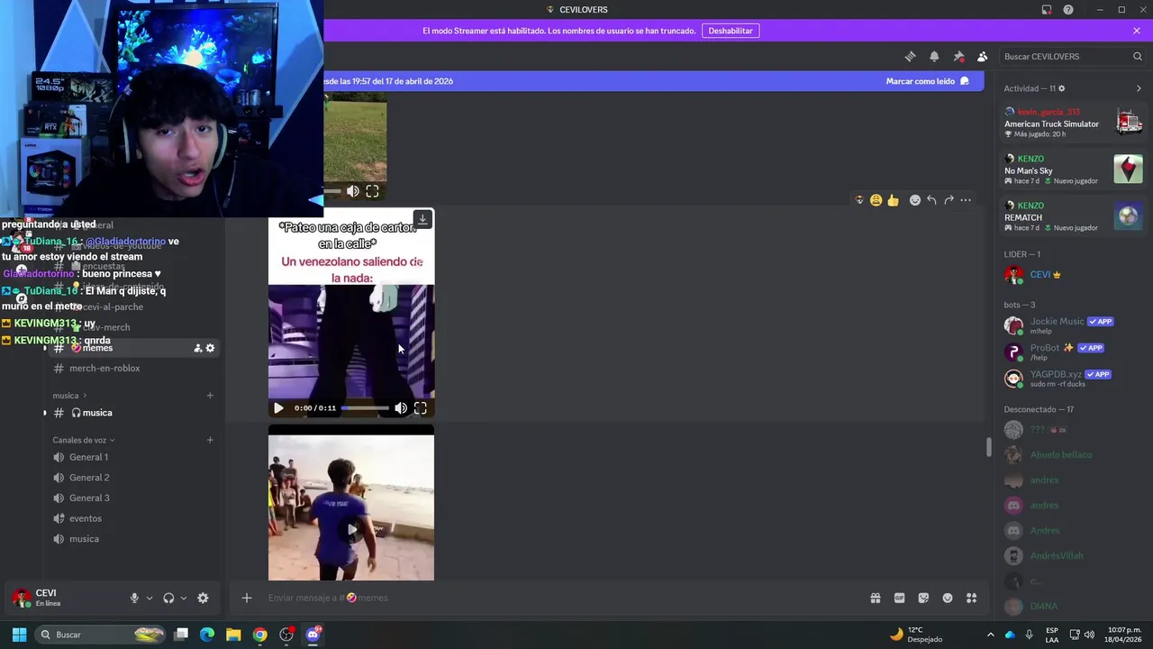
Task: Mute the grass field video at top
Action: [353, 191]
